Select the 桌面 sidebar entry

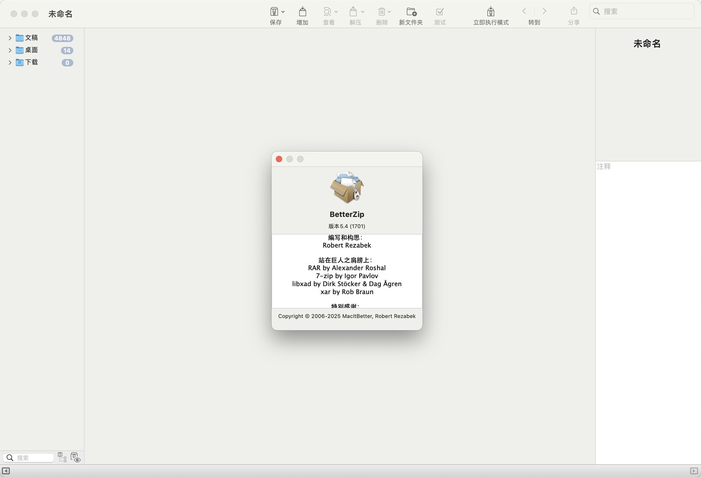(x=31, y=50)
